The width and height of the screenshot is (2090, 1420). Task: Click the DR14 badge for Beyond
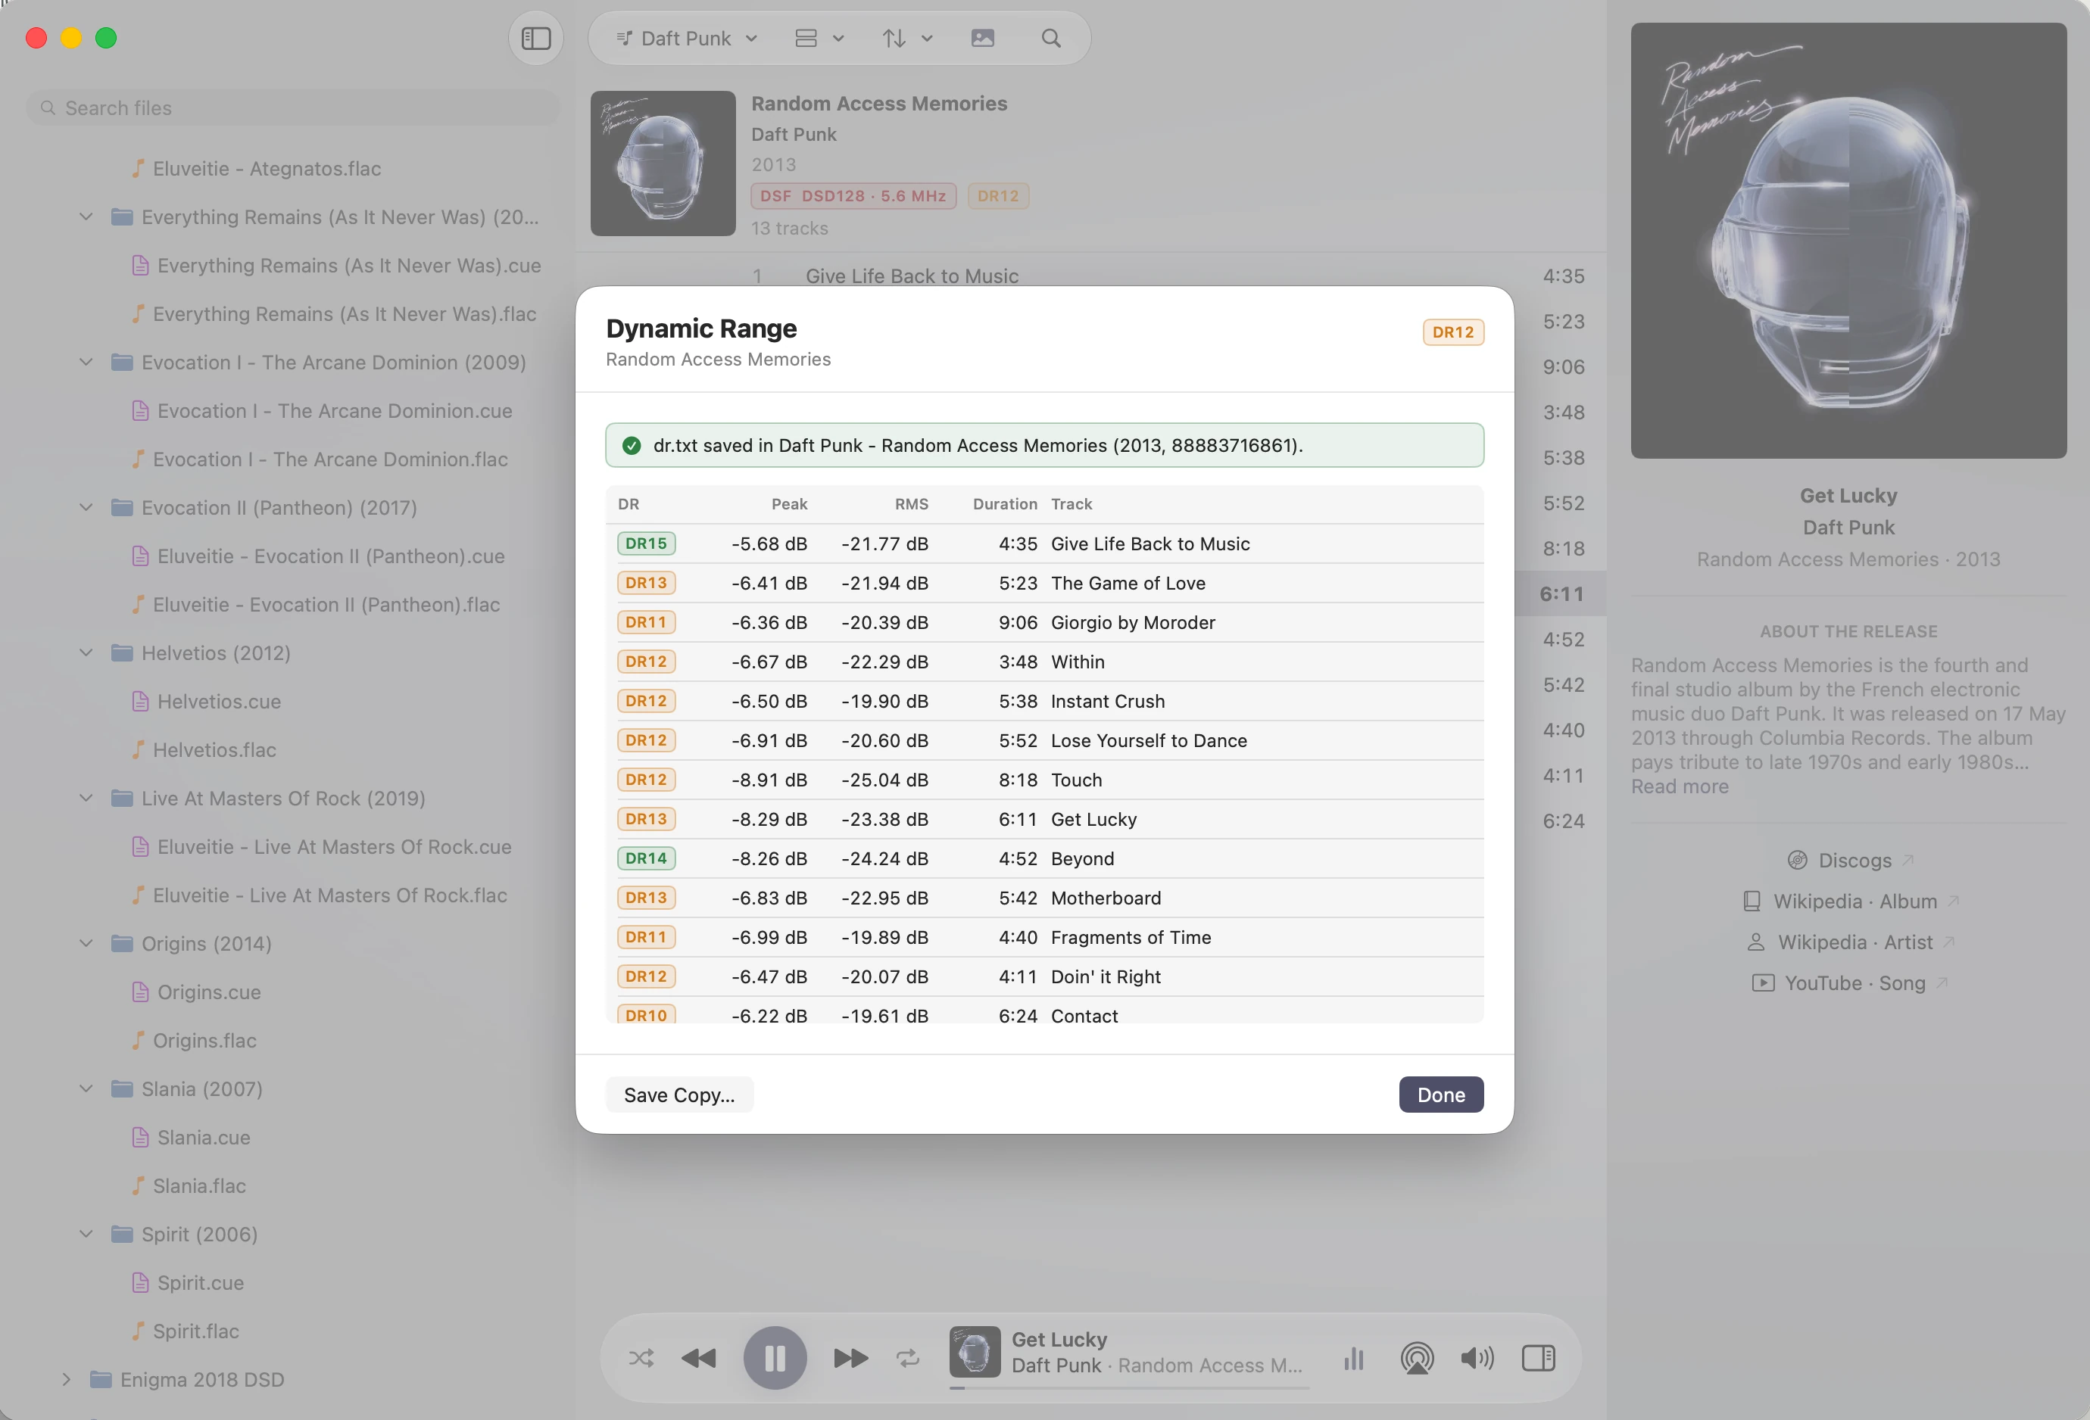pos(646,858)
